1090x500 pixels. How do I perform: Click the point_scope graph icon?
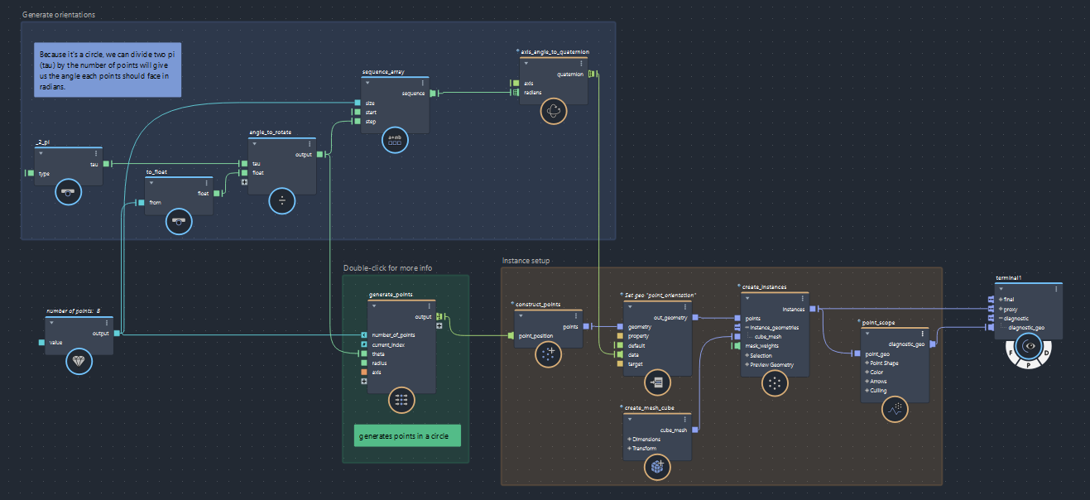(x=894, y=409)
